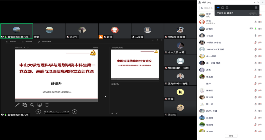Viewport: 265px width, 140px height.
Task: Click the magnifier zoom-into-slide icon
Action: pos(32,105)
